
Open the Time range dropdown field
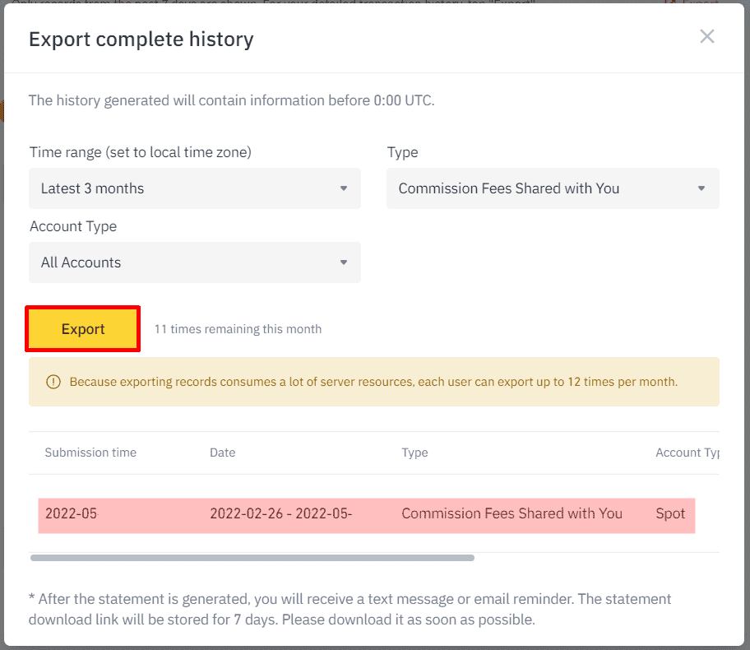point(194,188)
